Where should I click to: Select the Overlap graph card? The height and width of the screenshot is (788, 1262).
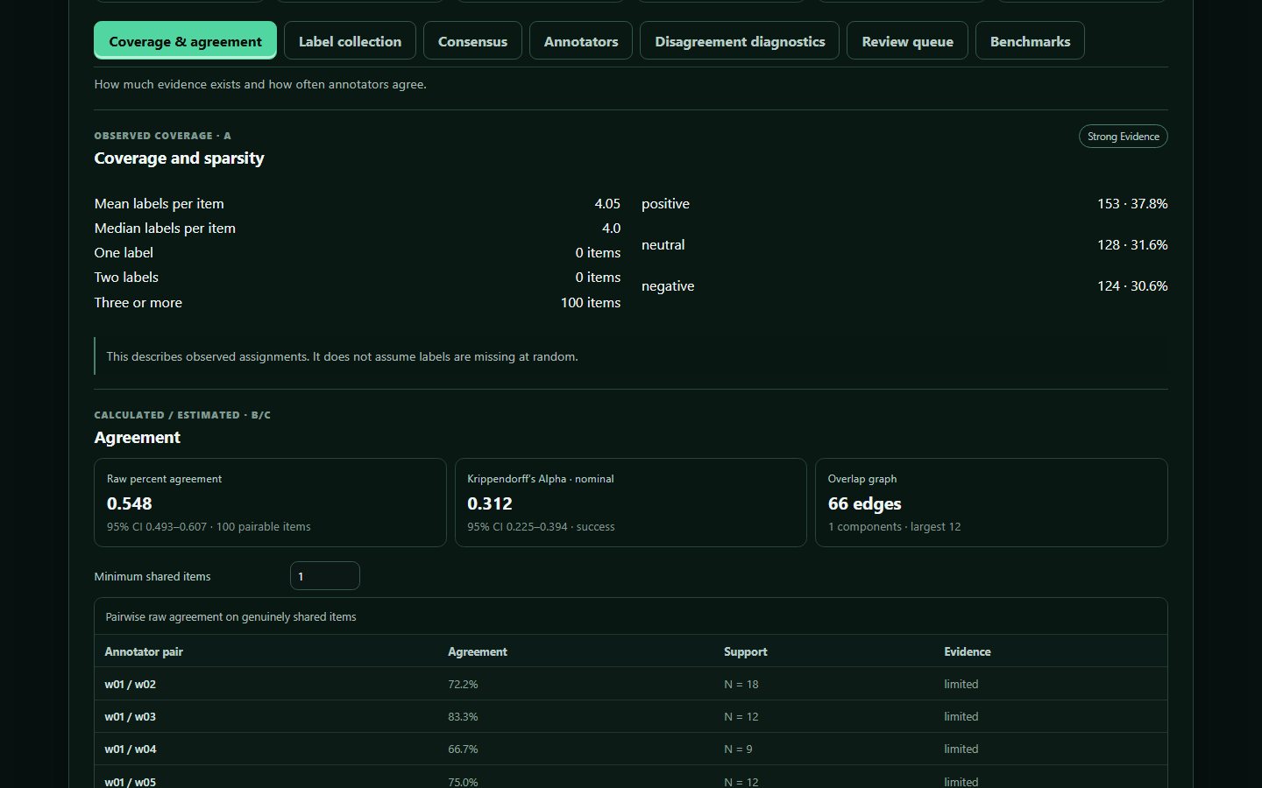coord(991,503)
